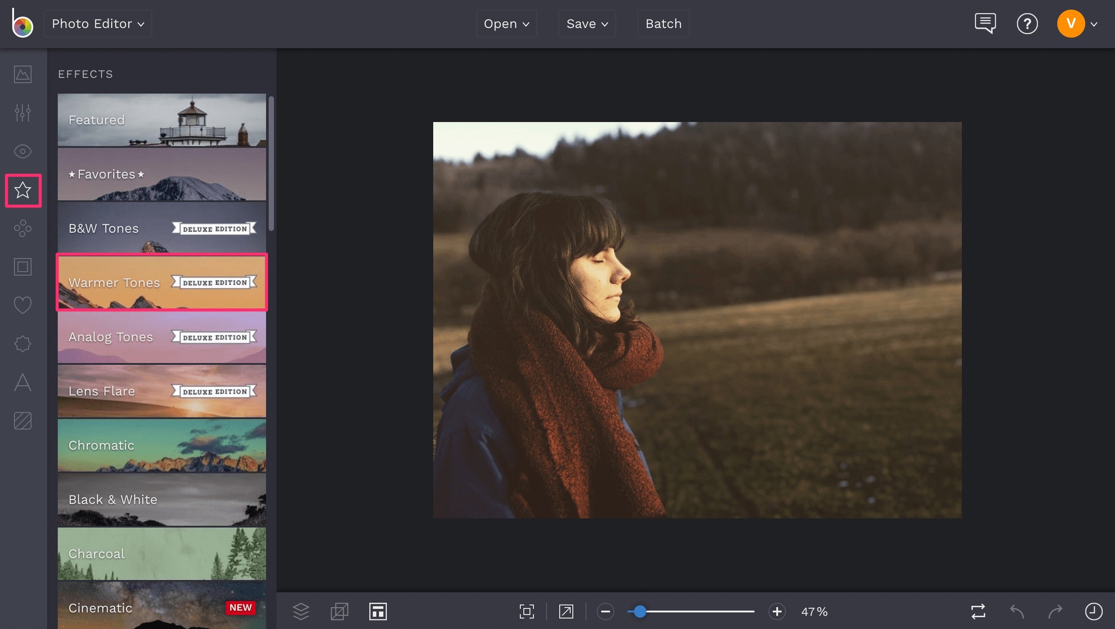Open the Photo Editor switcher dropdown
This screenshot has height=629, width=1115.
tap(97, 23)
